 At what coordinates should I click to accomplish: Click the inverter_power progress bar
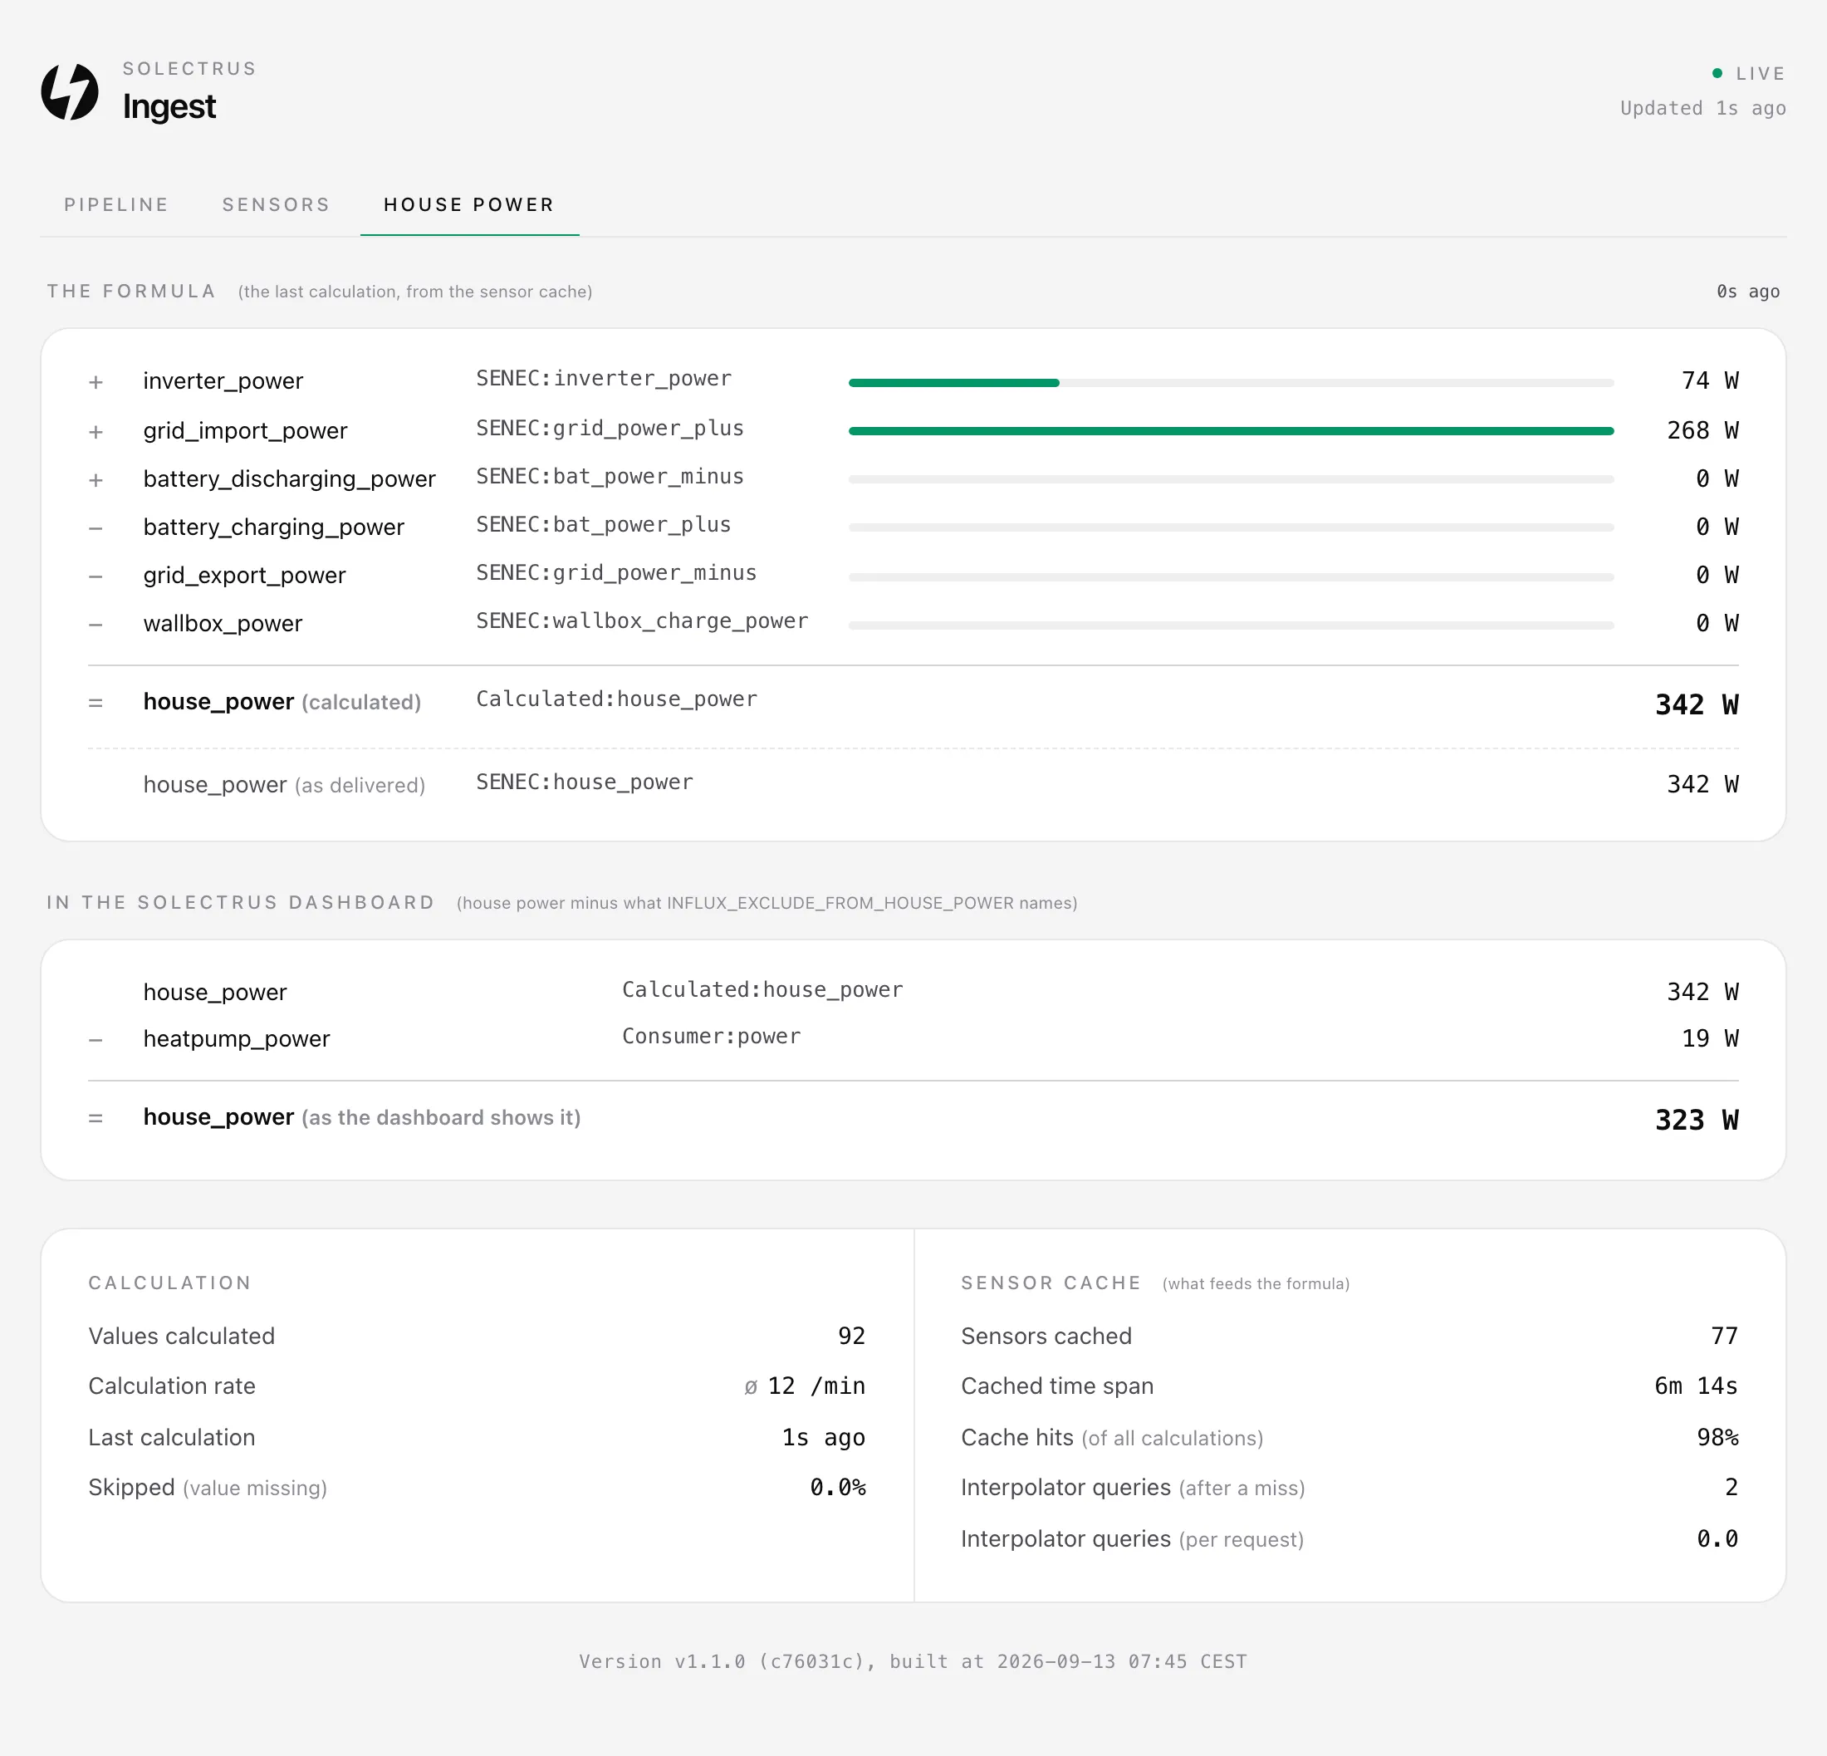(1231, 382)
